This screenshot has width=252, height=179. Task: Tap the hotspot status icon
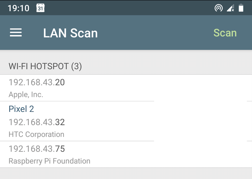(x=219, y=8)
